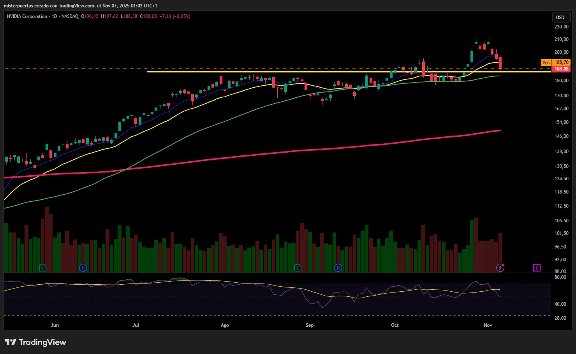Click the 28,00 RSI scale label
The width and height of the screenshot is (576, 354).
(x=560, y=318)
